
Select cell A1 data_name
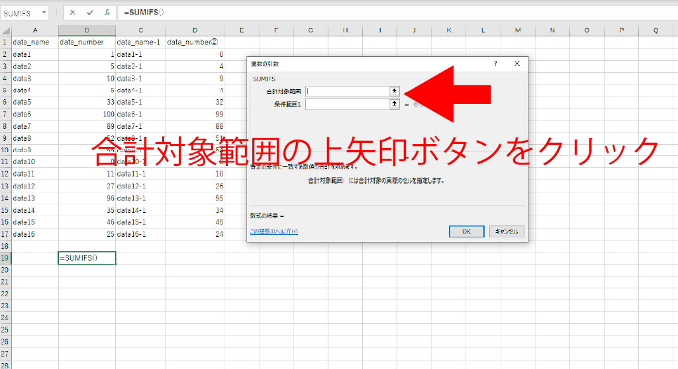pyautogui.click(x=35, y=42)
